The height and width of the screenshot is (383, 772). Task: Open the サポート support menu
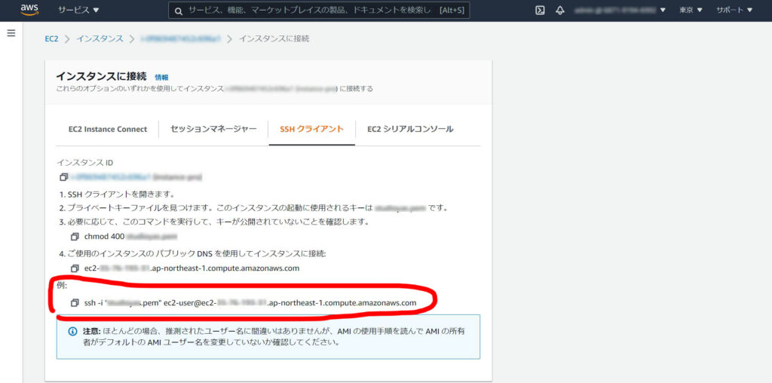point(734,11)
